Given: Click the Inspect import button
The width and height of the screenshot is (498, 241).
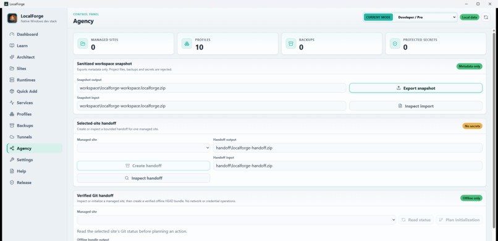Looking at the screenshot, I should tap(415, 106).
